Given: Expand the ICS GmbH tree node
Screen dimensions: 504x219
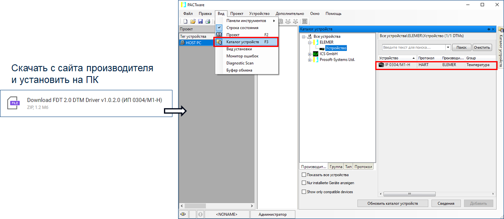Looking at the screenshot, I should [x=310, y=54].
